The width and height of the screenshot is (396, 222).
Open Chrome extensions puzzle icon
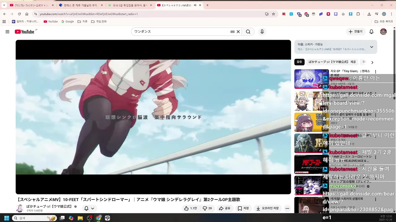point(358,14)
